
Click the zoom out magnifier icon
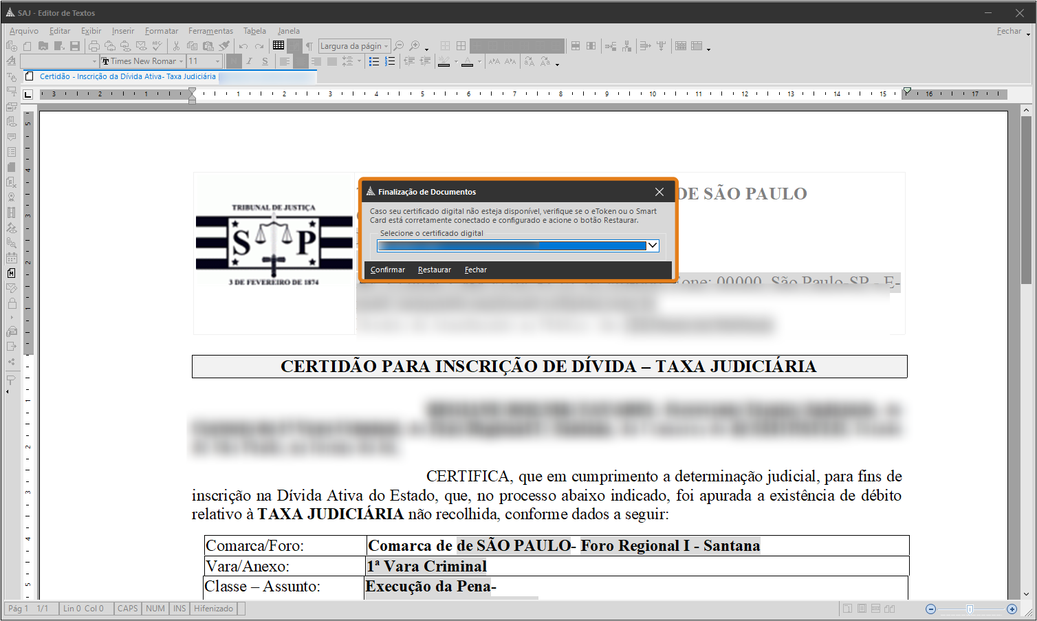pos(398,46)
